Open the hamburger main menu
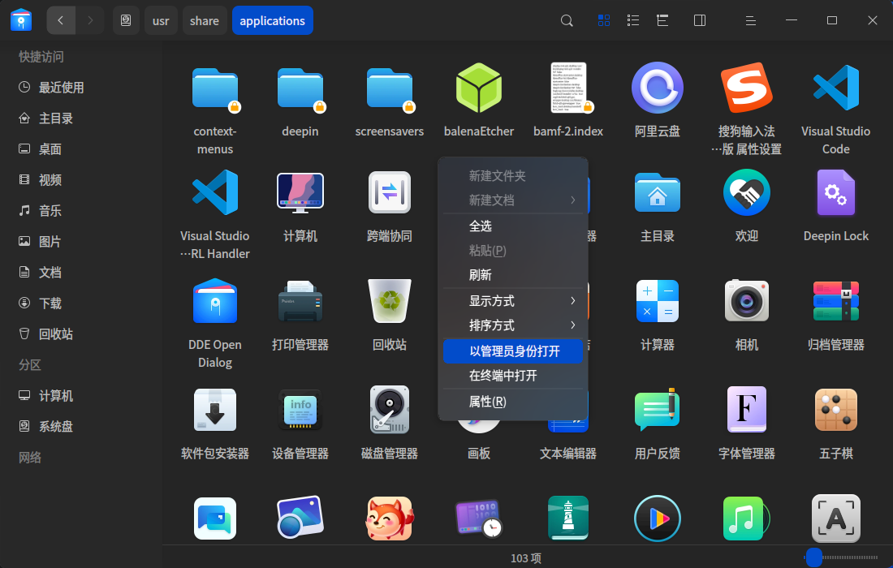 (x=751, y=20)
